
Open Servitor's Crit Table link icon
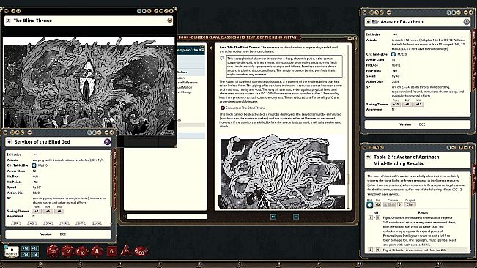[34, 165]
